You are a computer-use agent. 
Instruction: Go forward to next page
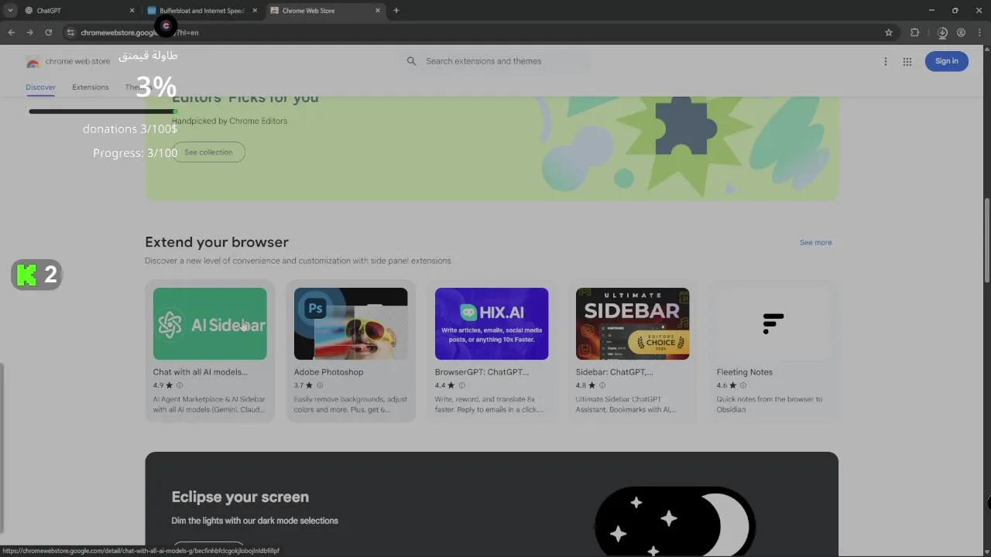29,32
